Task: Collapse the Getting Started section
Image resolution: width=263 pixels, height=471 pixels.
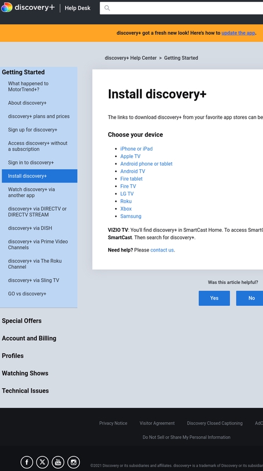Action: (23, 72)
